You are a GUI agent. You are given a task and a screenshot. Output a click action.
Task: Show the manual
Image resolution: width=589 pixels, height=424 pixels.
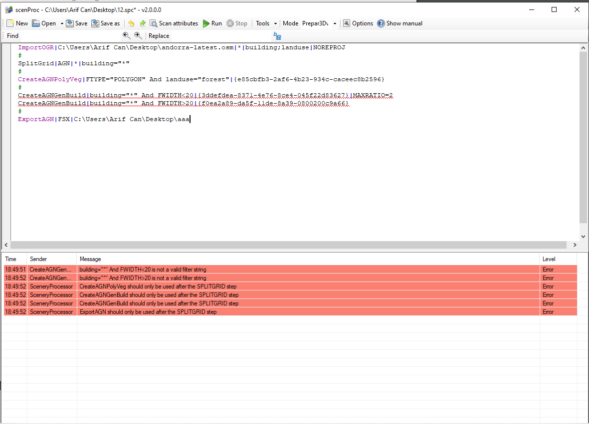[399, 23]
